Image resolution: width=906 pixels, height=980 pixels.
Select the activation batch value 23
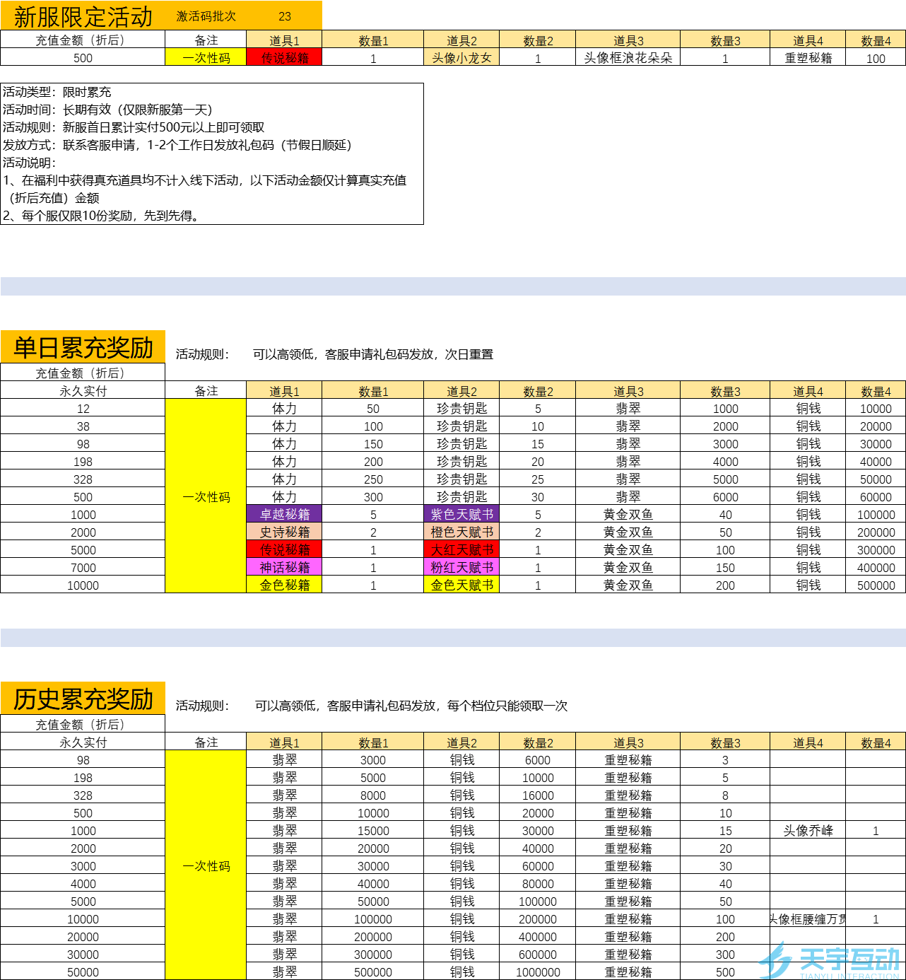pyautogui.click(x=284, y=16)
